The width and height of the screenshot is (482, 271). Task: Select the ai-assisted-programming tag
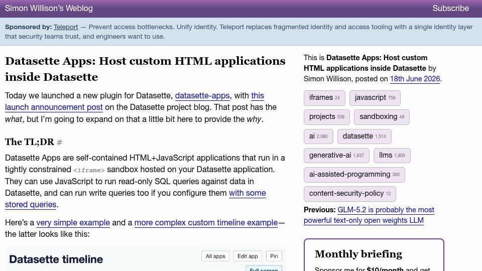tap(354, 175)
